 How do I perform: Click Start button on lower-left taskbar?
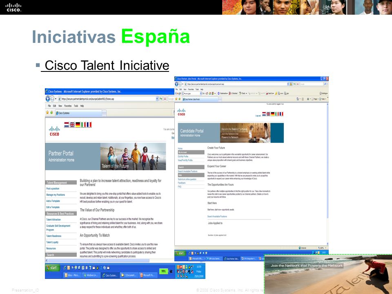coord(52,268)
